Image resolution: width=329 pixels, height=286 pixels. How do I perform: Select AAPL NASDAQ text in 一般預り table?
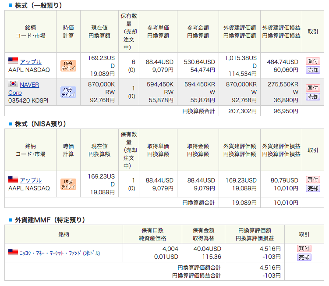[29, 70]
